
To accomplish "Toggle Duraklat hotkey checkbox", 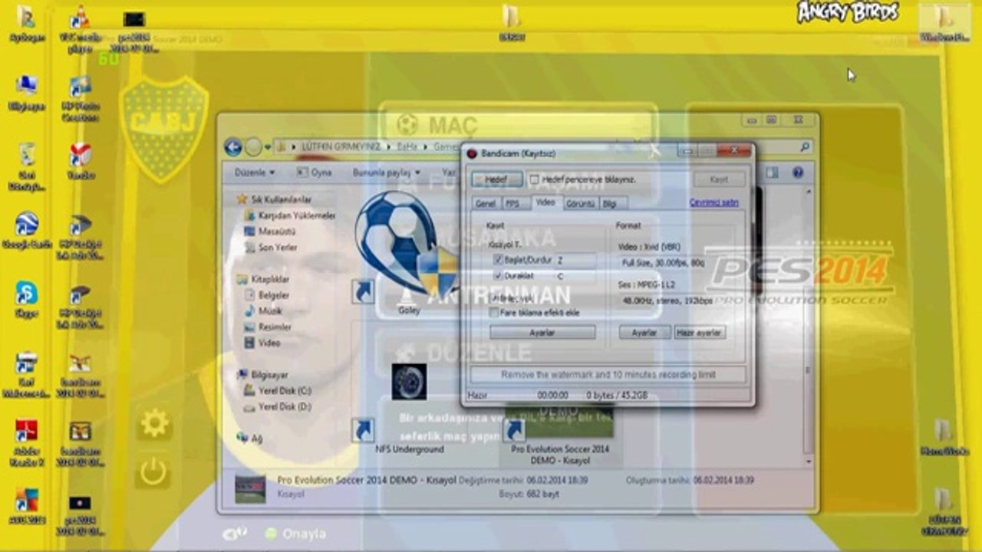I will pyautogui.click(x=498, y=275).
